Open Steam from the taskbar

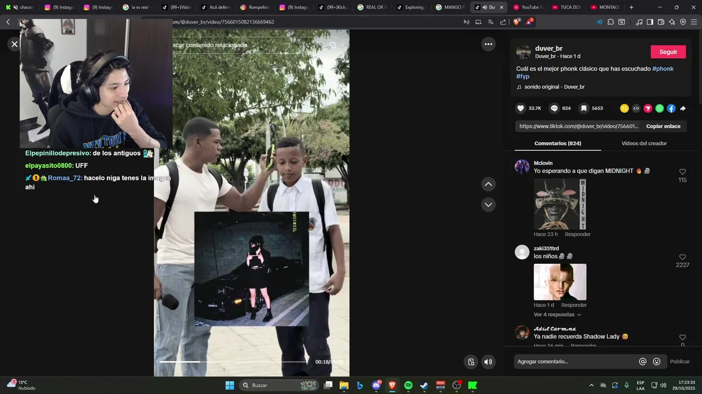[x=424, y=385]
